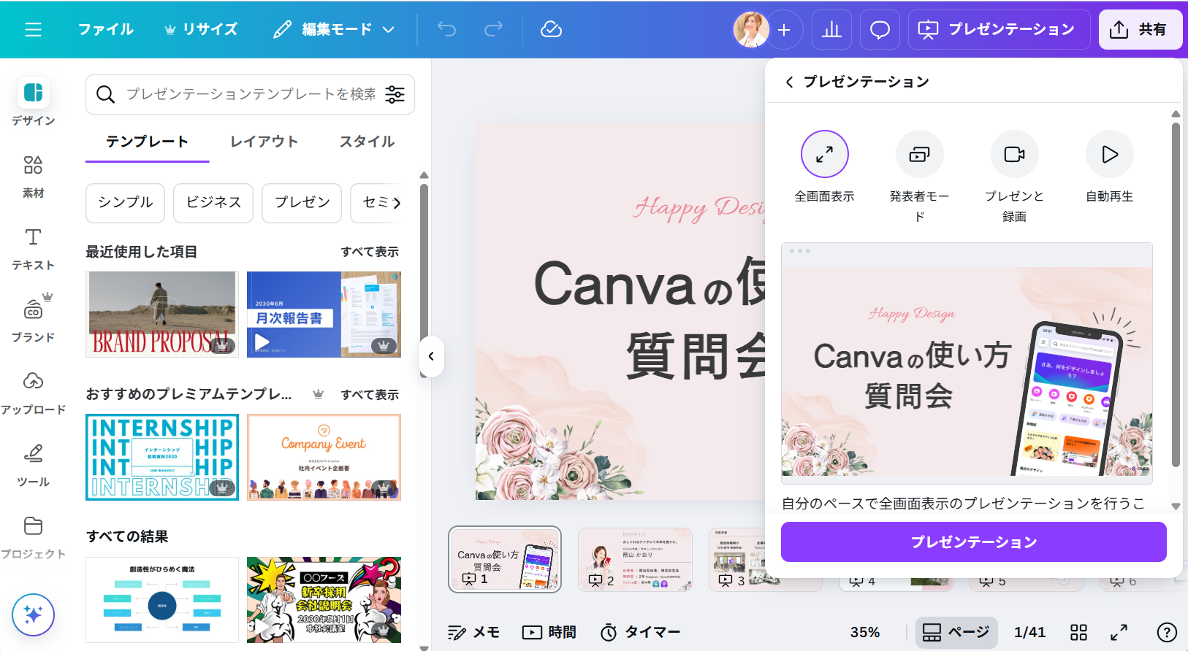1188x651 pixels.
Task: Switch to the Layout tab
Action: [x=264, y=142]
